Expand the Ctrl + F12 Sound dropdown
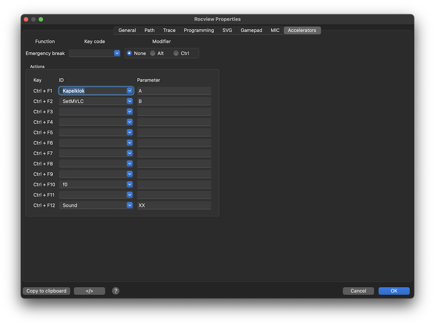The width and height of the screenshot is (435, 326). pos(129,205)
